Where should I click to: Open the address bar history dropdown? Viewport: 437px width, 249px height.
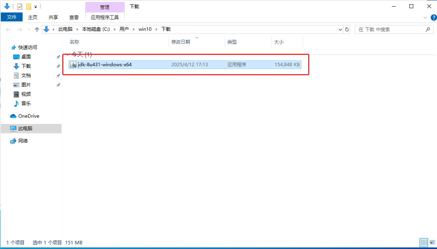[x=340, y=29]
